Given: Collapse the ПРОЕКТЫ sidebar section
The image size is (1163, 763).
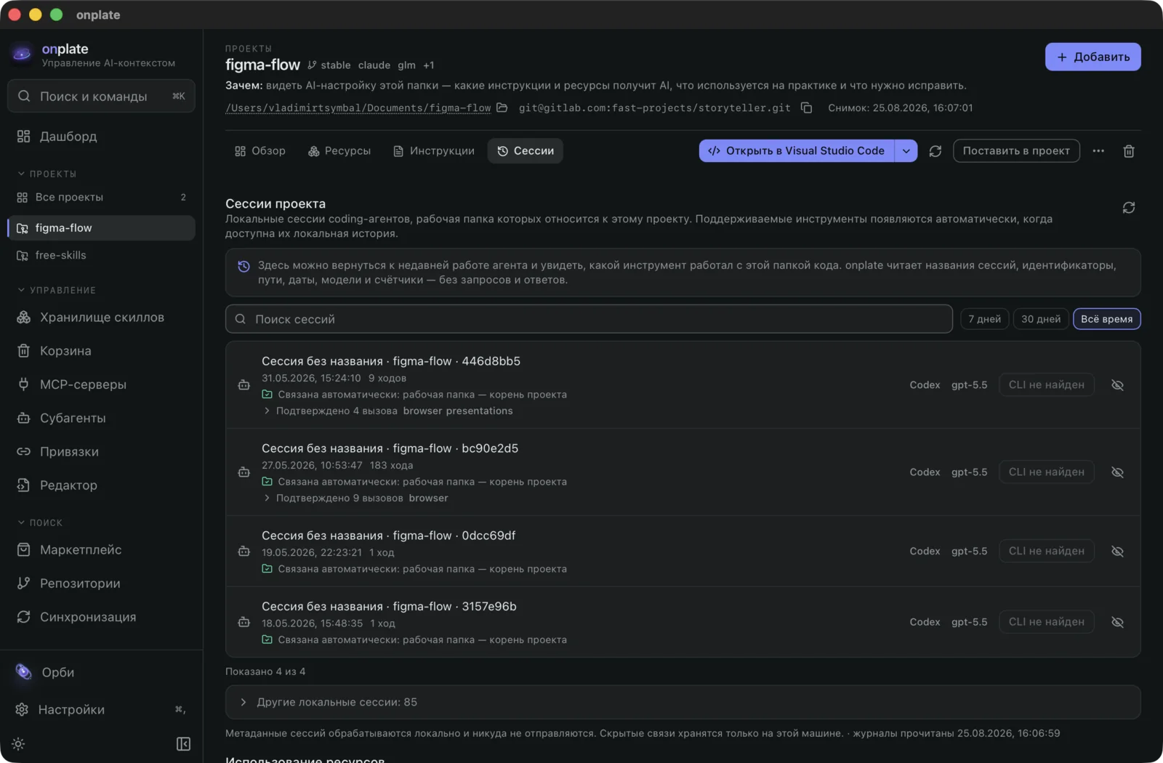Looking at the screenshot, I should click(47, 174).
